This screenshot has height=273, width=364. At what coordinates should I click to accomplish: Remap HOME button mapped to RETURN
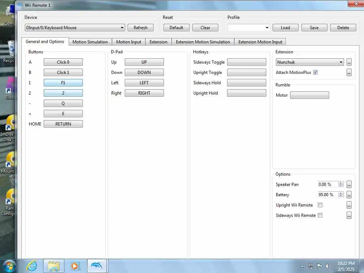pyautogui.click(x=63, y=124)
